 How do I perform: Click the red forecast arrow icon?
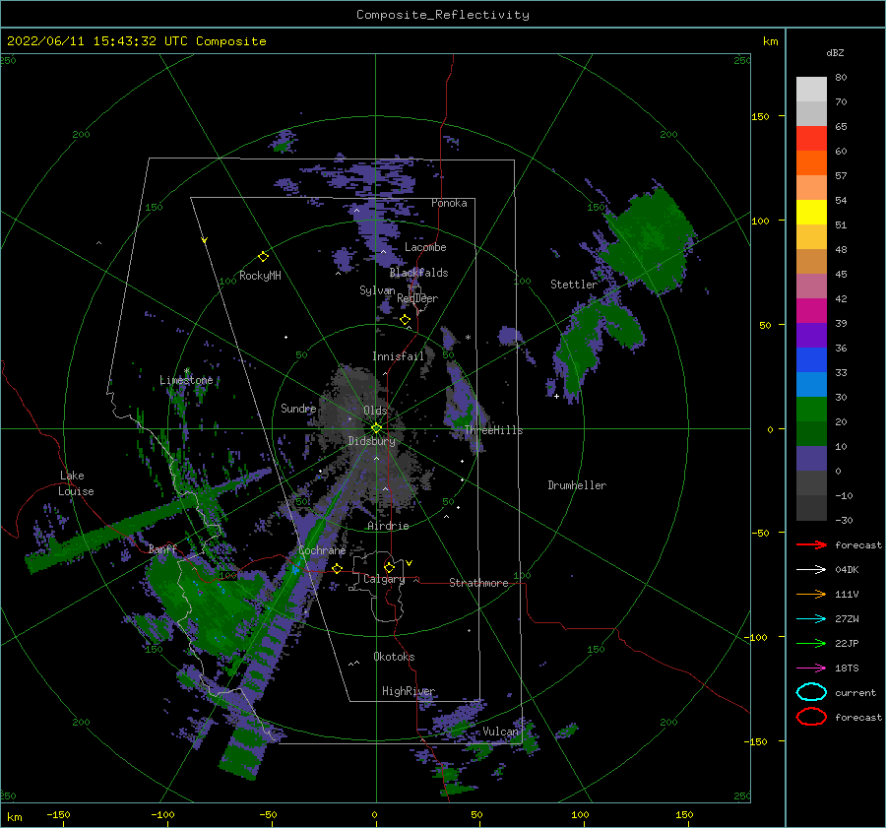(x=811, y=544)
